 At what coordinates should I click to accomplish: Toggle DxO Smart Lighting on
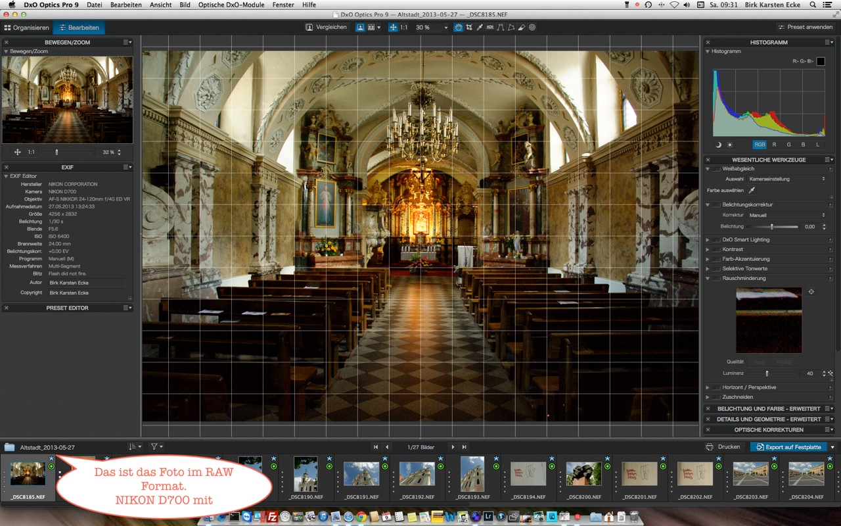(x=717, y=240)
